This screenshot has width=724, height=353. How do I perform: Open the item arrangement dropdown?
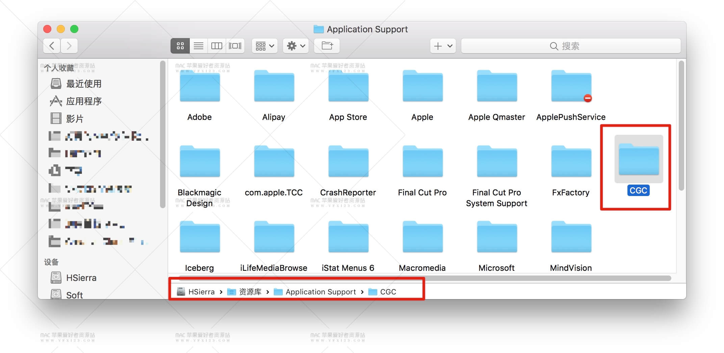point(265,46)
